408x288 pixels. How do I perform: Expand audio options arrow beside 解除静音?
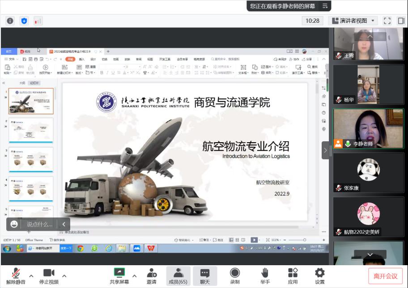[x=31, y=275]
